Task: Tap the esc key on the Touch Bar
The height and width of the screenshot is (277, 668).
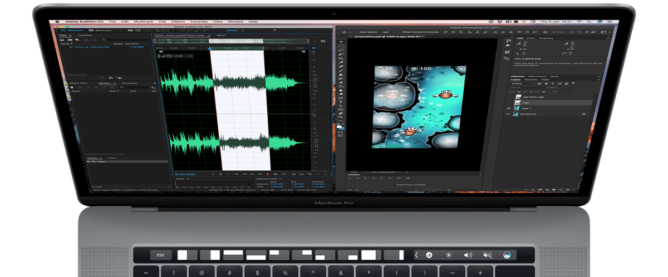Action: 160,255
